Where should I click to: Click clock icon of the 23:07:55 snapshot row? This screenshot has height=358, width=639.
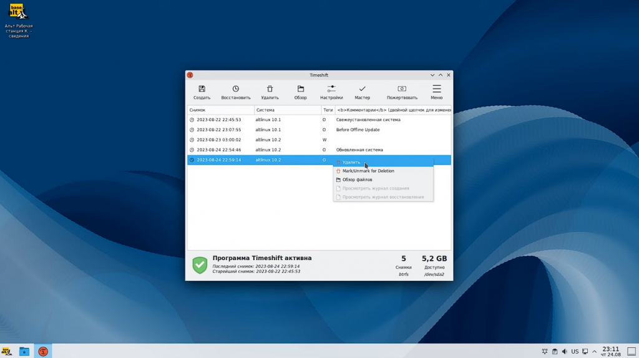coord(192,130)
